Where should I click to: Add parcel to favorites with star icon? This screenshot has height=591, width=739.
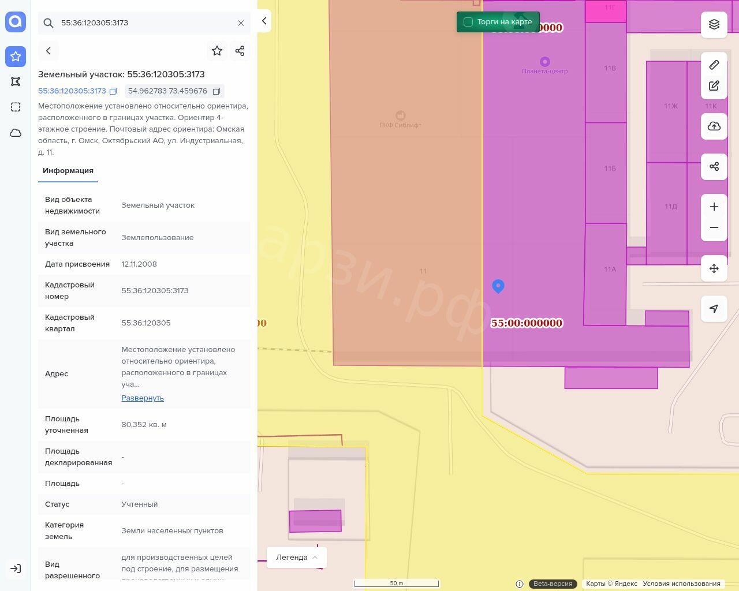click(x=217, y=51)
